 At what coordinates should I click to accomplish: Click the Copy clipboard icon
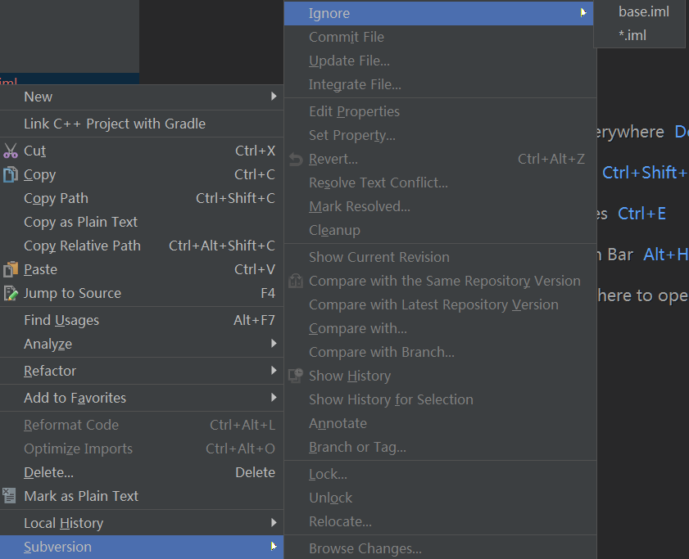(11, 174)
